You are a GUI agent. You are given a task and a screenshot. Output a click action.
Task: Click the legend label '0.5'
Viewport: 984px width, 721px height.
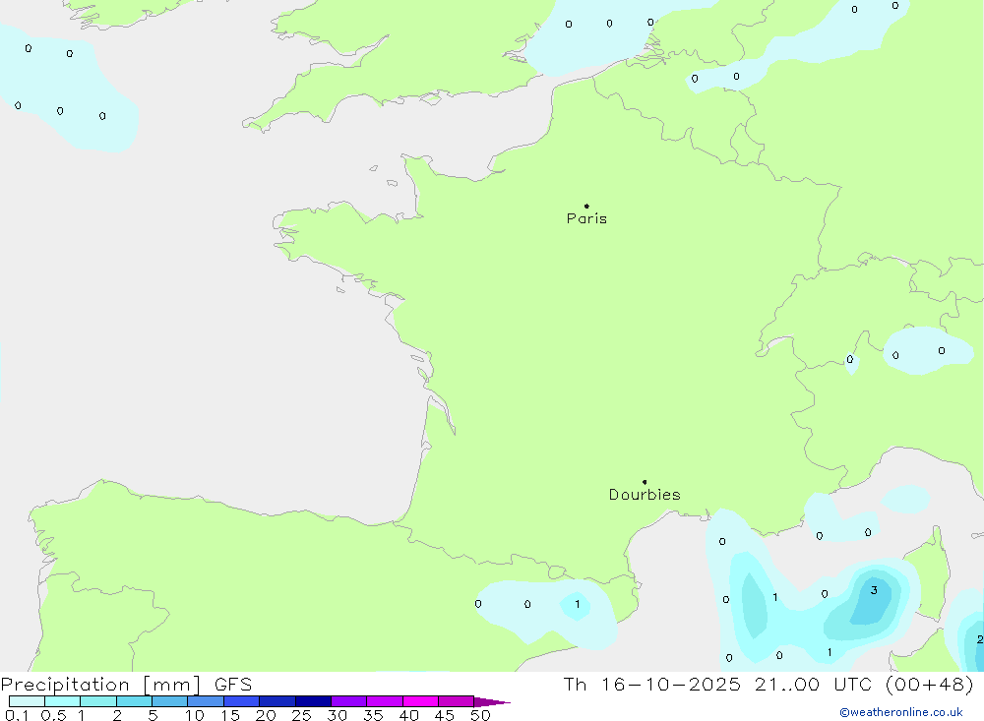[x=53, y=715]
